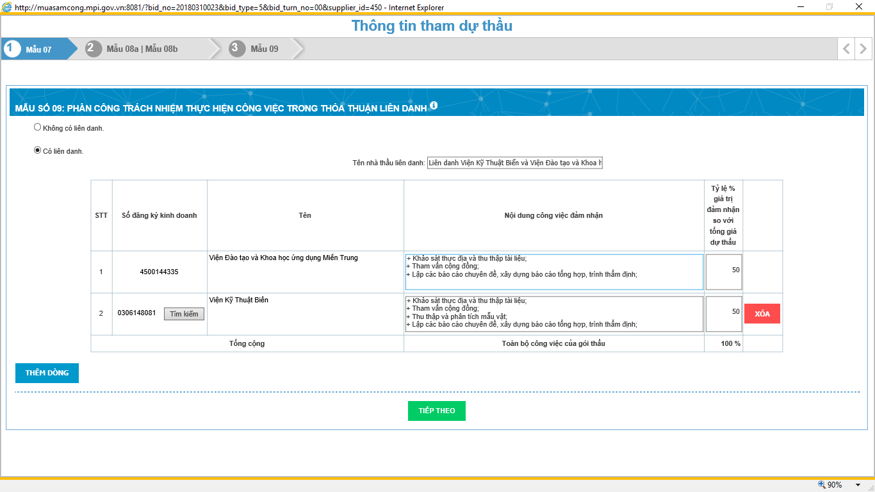This screenshot has width=875, height=492.
Task: Click the step 2 circle icon
Action: [94, 49]
